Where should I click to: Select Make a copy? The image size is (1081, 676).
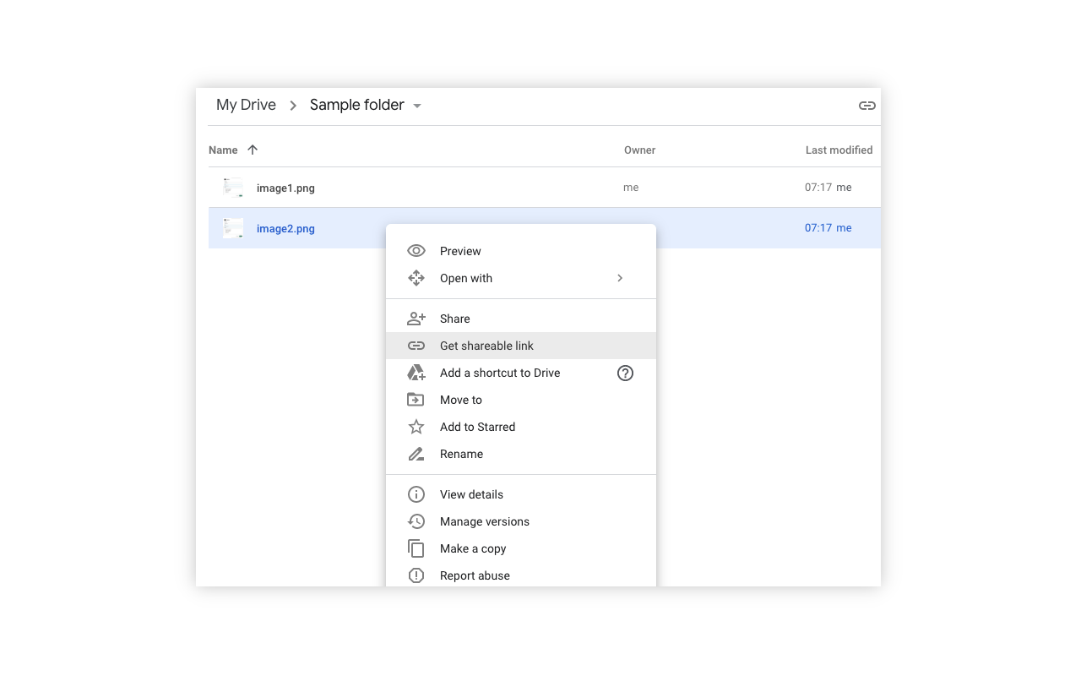[x=521, y=548]
